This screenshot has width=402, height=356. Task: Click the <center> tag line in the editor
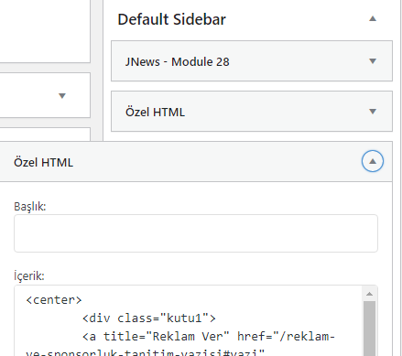[54, 300]
